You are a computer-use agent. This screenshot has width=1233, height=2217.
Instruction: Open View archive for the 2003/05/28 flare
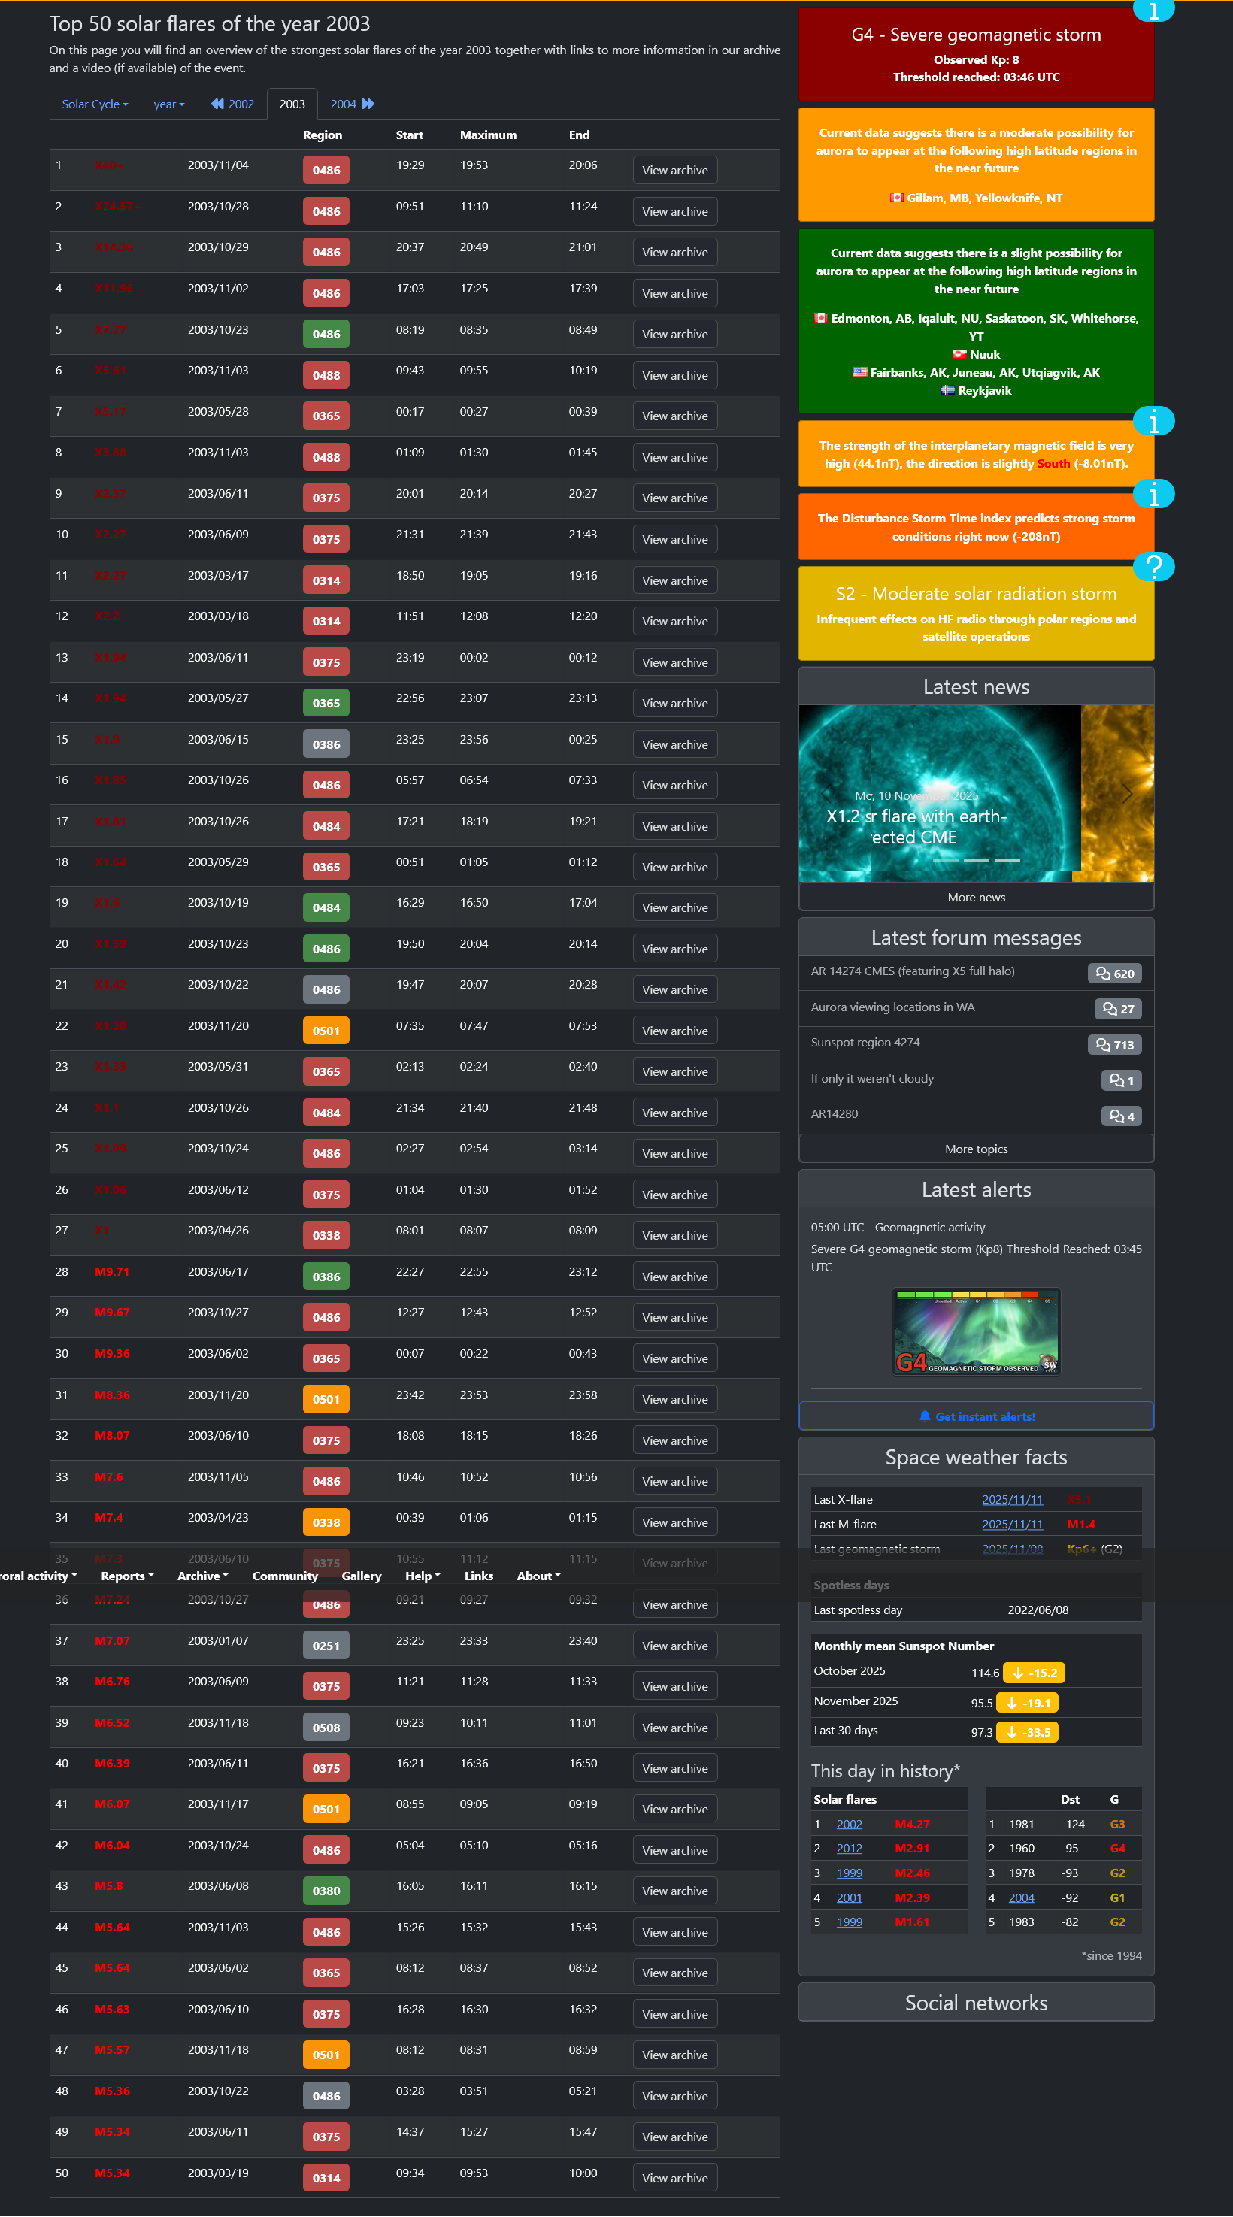pos(674,416)
